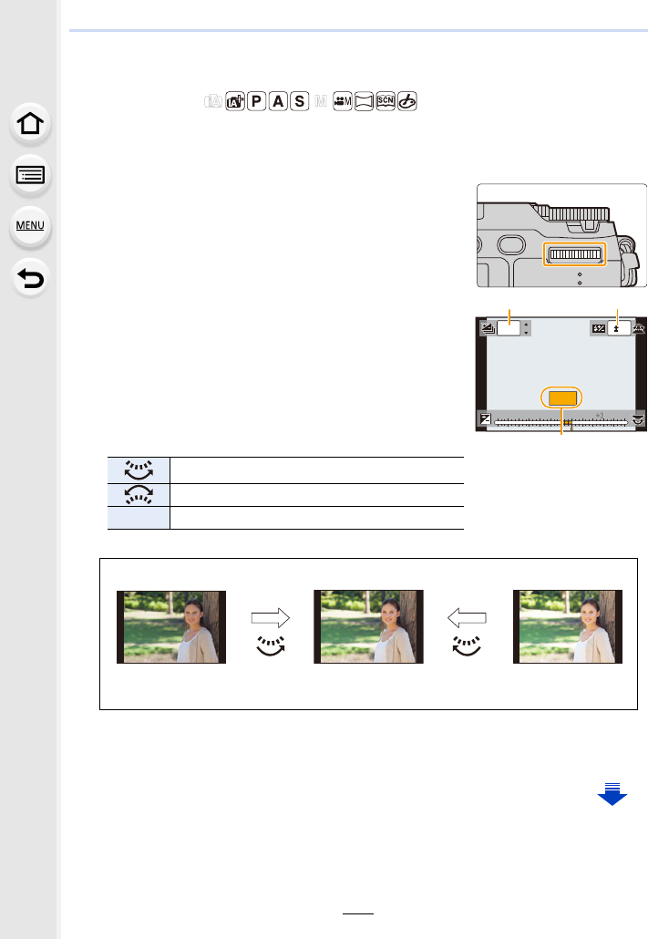Select the Panorama Shot mode icon

click(x=365, y=101)
